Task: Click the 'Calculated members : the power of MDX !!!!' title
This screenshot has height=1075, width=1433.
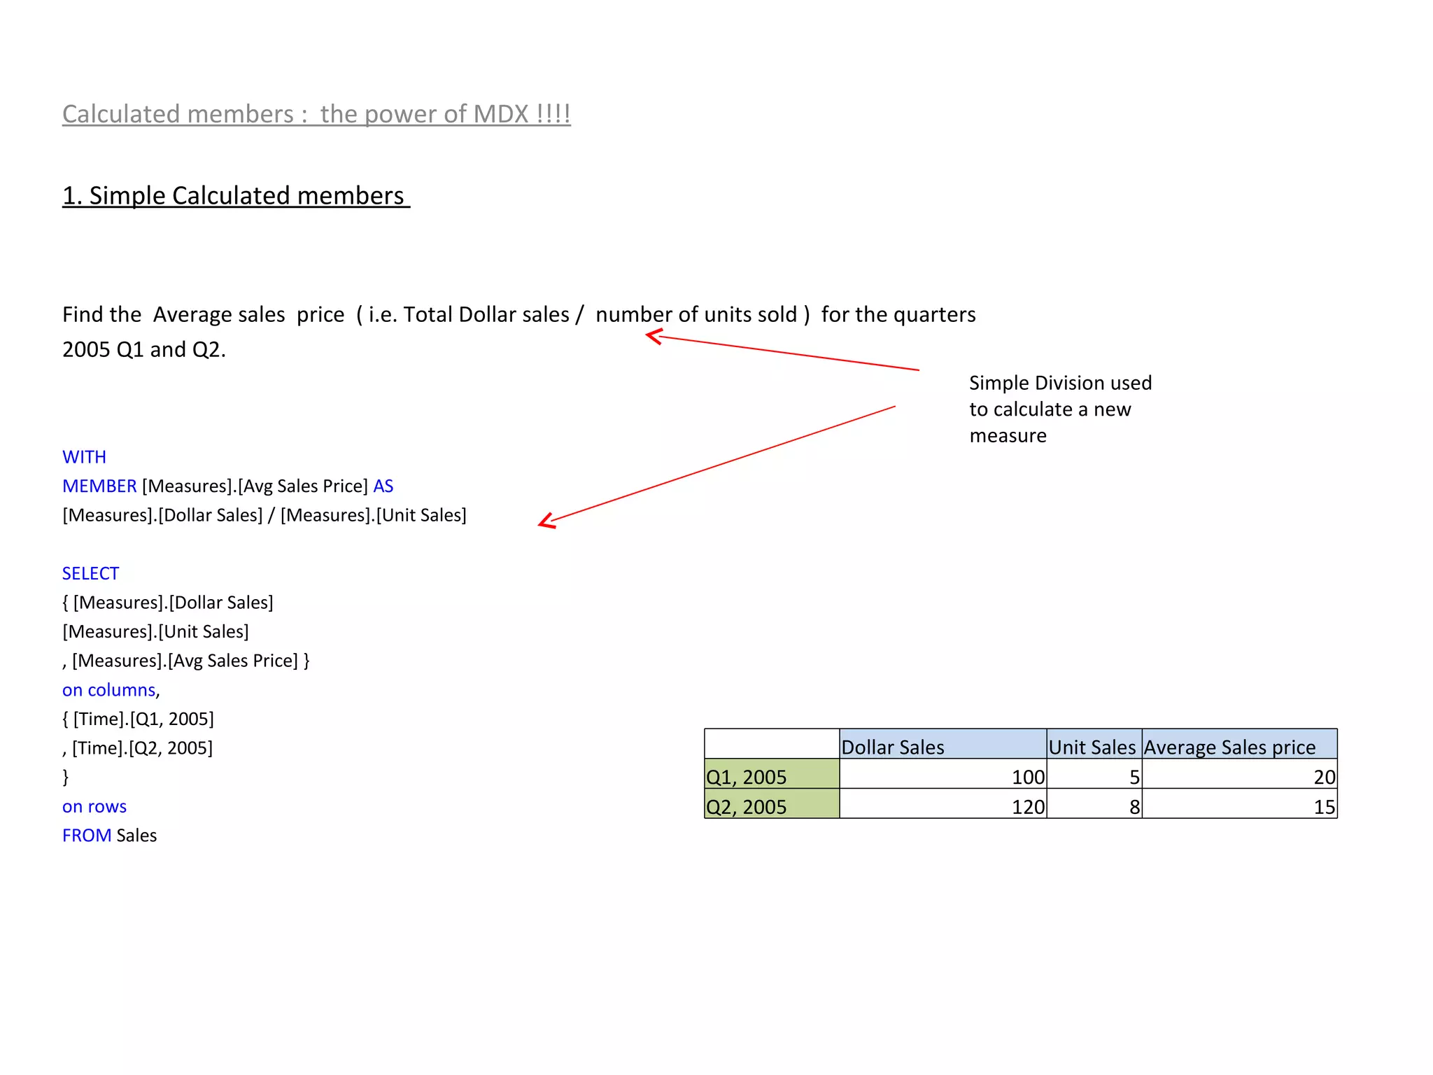Action: pos(316,114)
